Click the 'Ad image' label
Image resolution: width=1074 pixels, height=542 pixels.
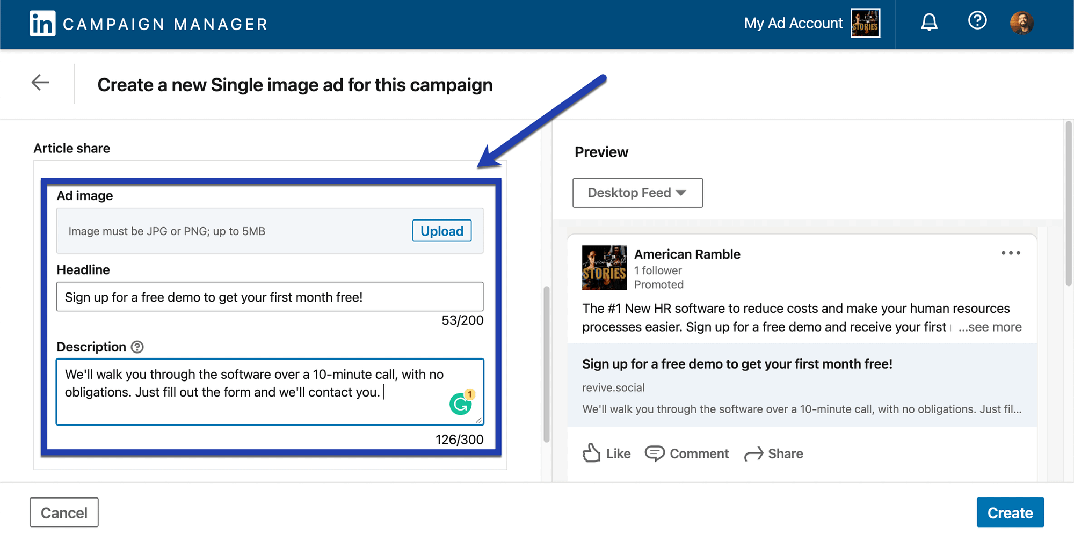(85, 196)
